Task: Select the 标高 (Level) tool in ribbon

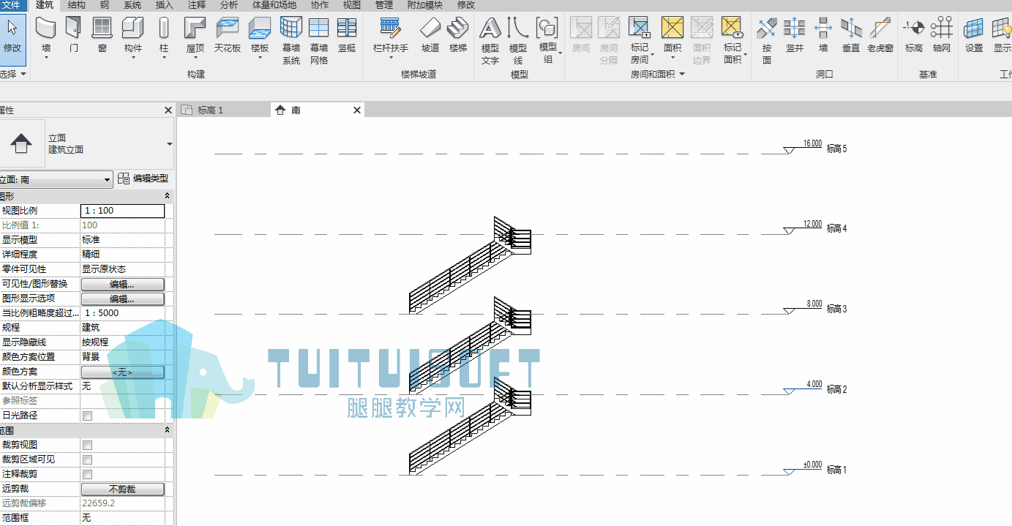Action: 913,35
